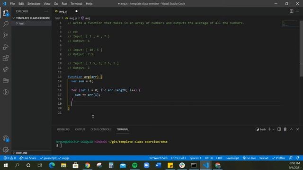Viewport: 303px width, 170px height.
Task: Change indentation via Spaces: 4
Action: [x=196, y=158]
